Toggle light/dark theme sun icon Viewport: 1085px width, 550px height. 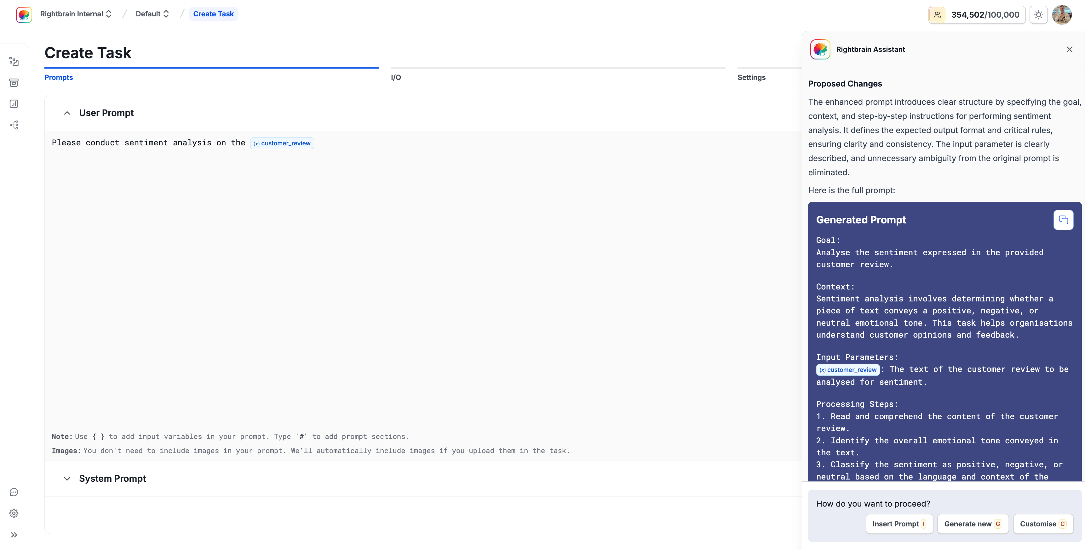[x=1038, y=15]
